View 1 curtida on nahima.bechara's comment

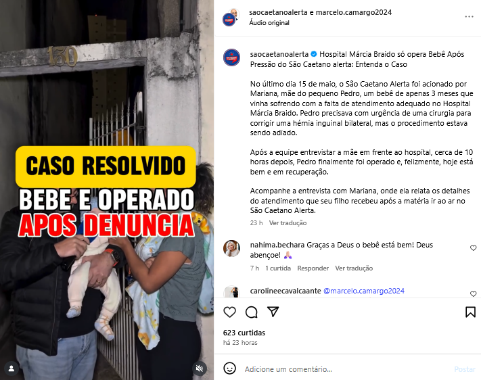278,268
